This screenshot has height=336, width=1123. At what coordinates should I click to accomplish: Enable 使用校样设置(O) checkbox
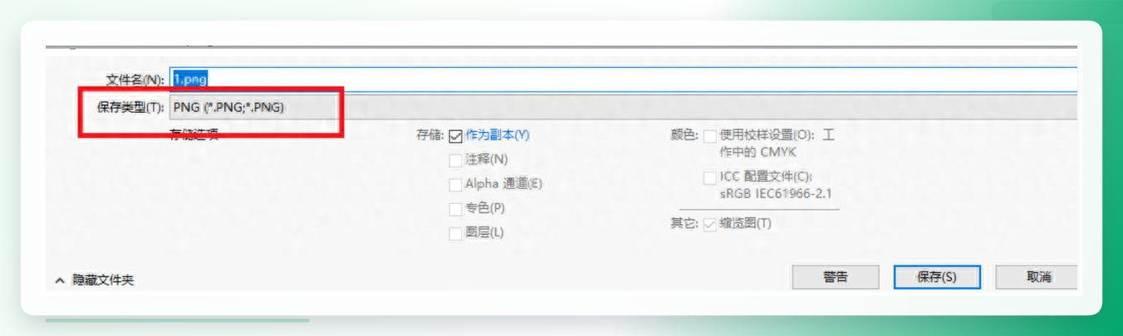tap(710, 135)
